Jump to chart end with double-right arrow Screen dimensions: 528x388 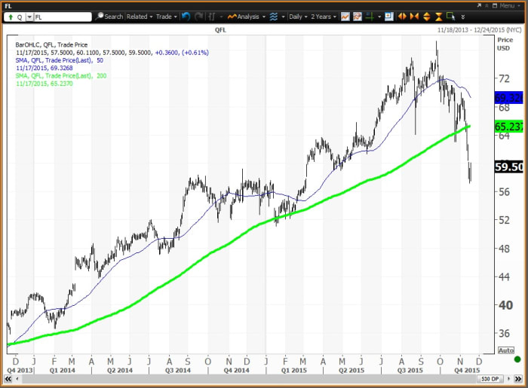517,379
